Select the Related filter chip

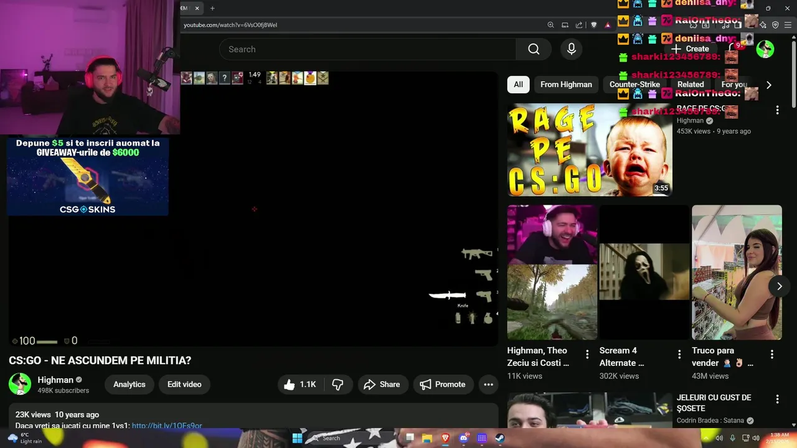(x=691, y=85)
